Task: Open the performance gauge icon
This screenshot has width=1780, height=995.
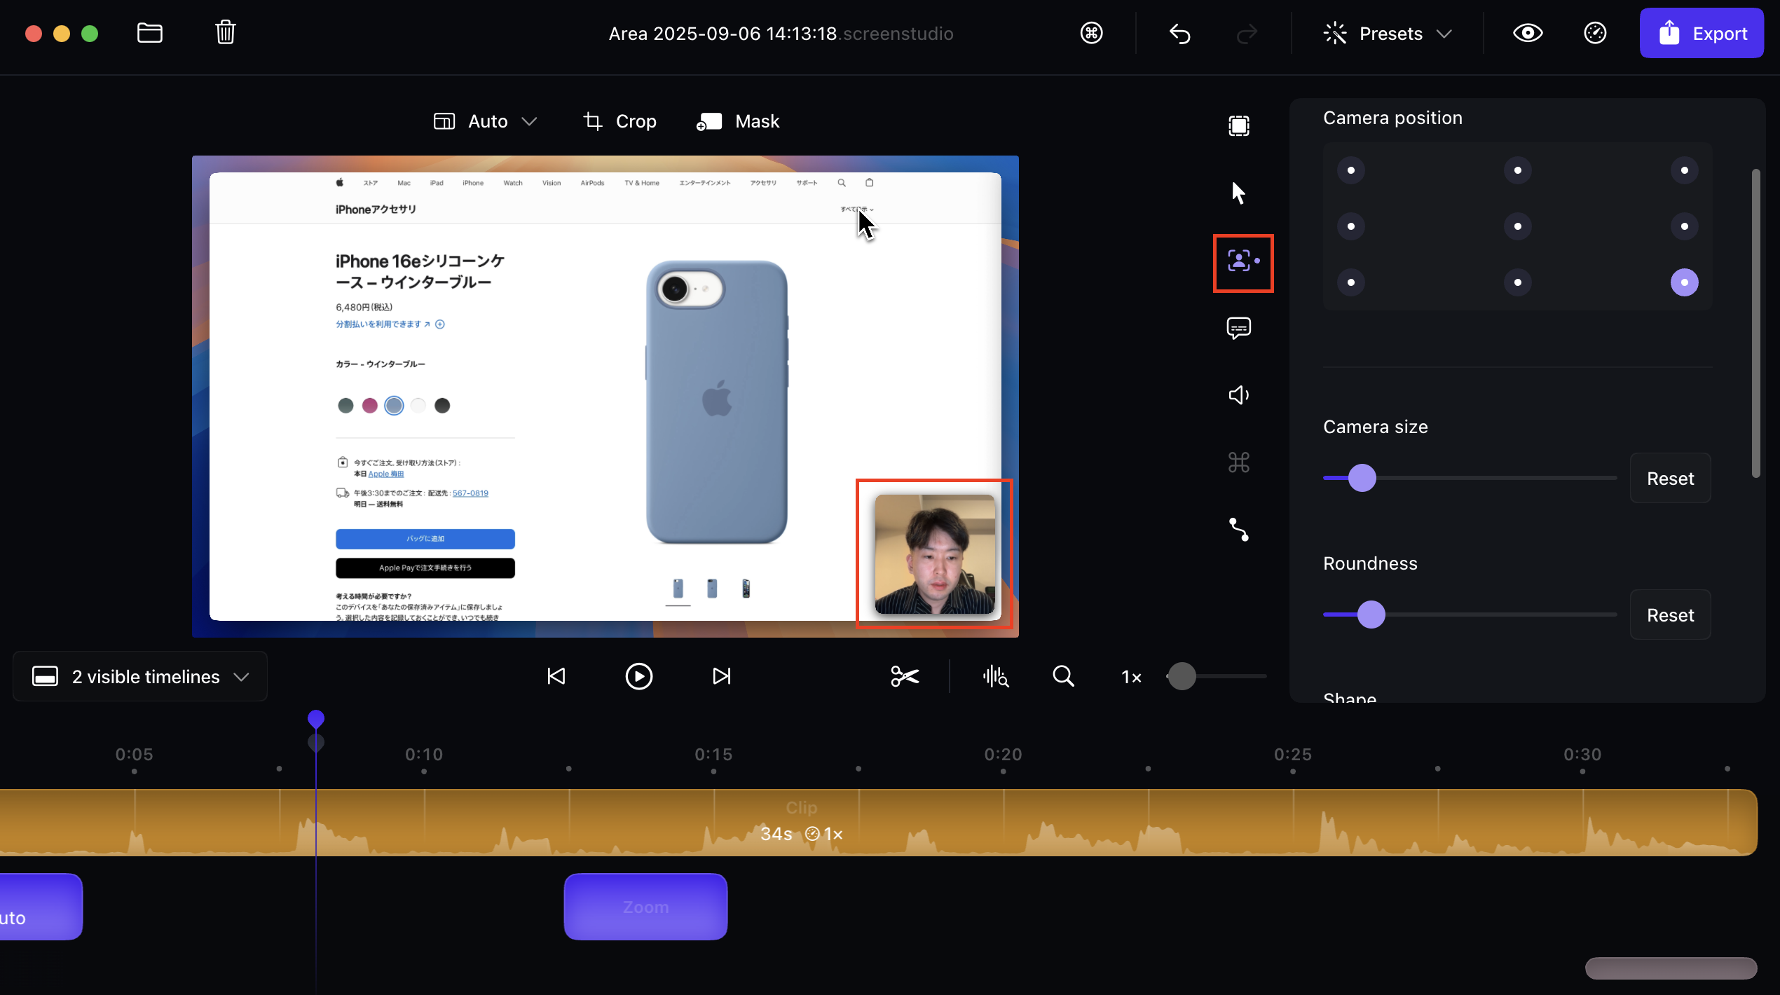Action: 1595,33
